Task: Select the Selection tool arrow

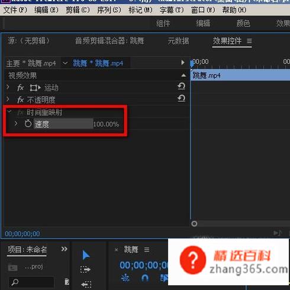Action: pyautogui.click(x=86, y=255)
